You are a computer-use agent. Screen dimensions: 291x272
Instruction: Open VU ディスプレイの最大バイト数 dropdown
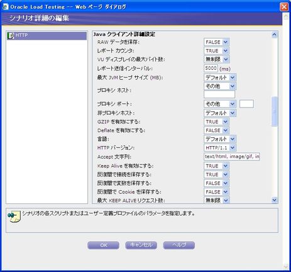(x=217, y=59)
